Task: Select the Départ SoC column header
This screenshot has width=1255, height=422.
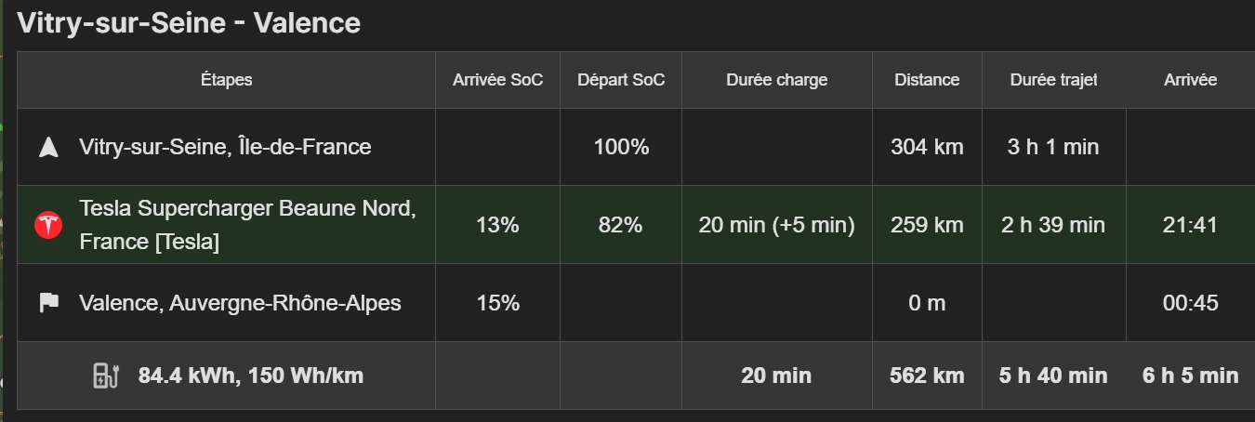Action: point(621,80)
